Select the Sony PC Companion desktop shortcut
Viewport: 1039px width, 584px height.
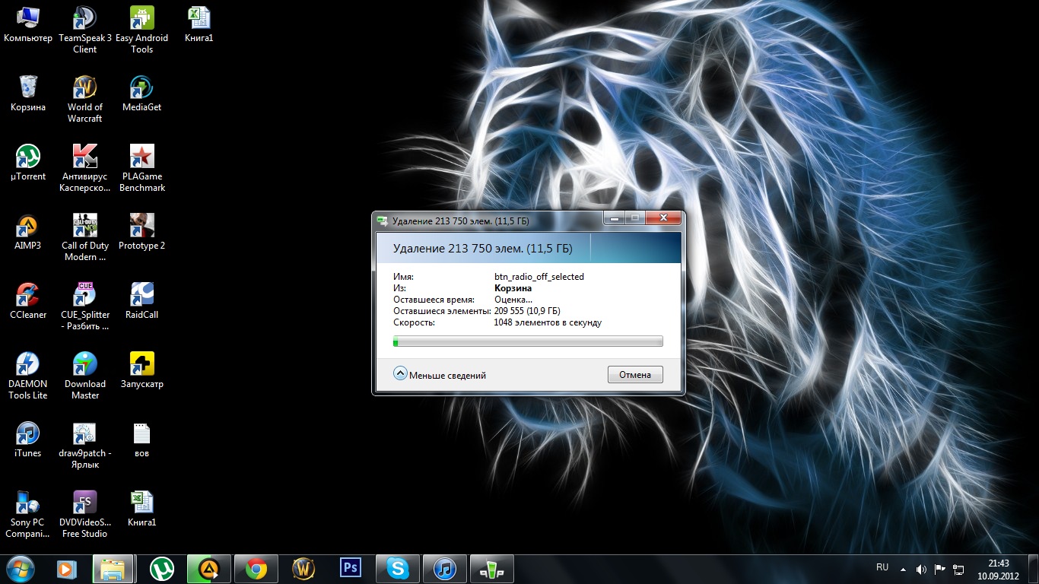coord(28,514)
